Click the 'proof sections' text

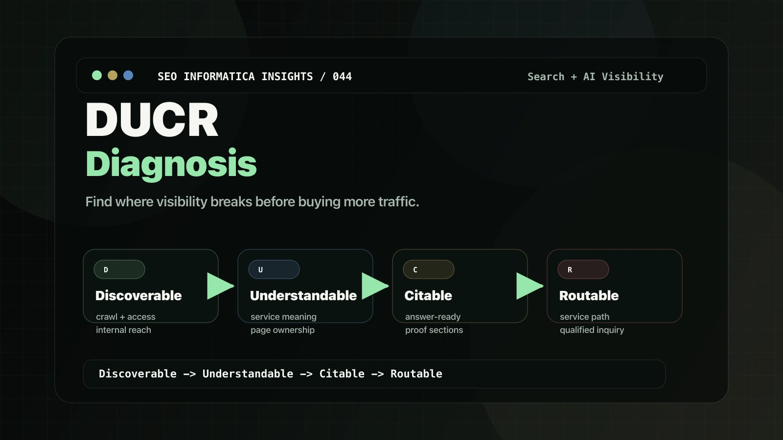point(434,330)
